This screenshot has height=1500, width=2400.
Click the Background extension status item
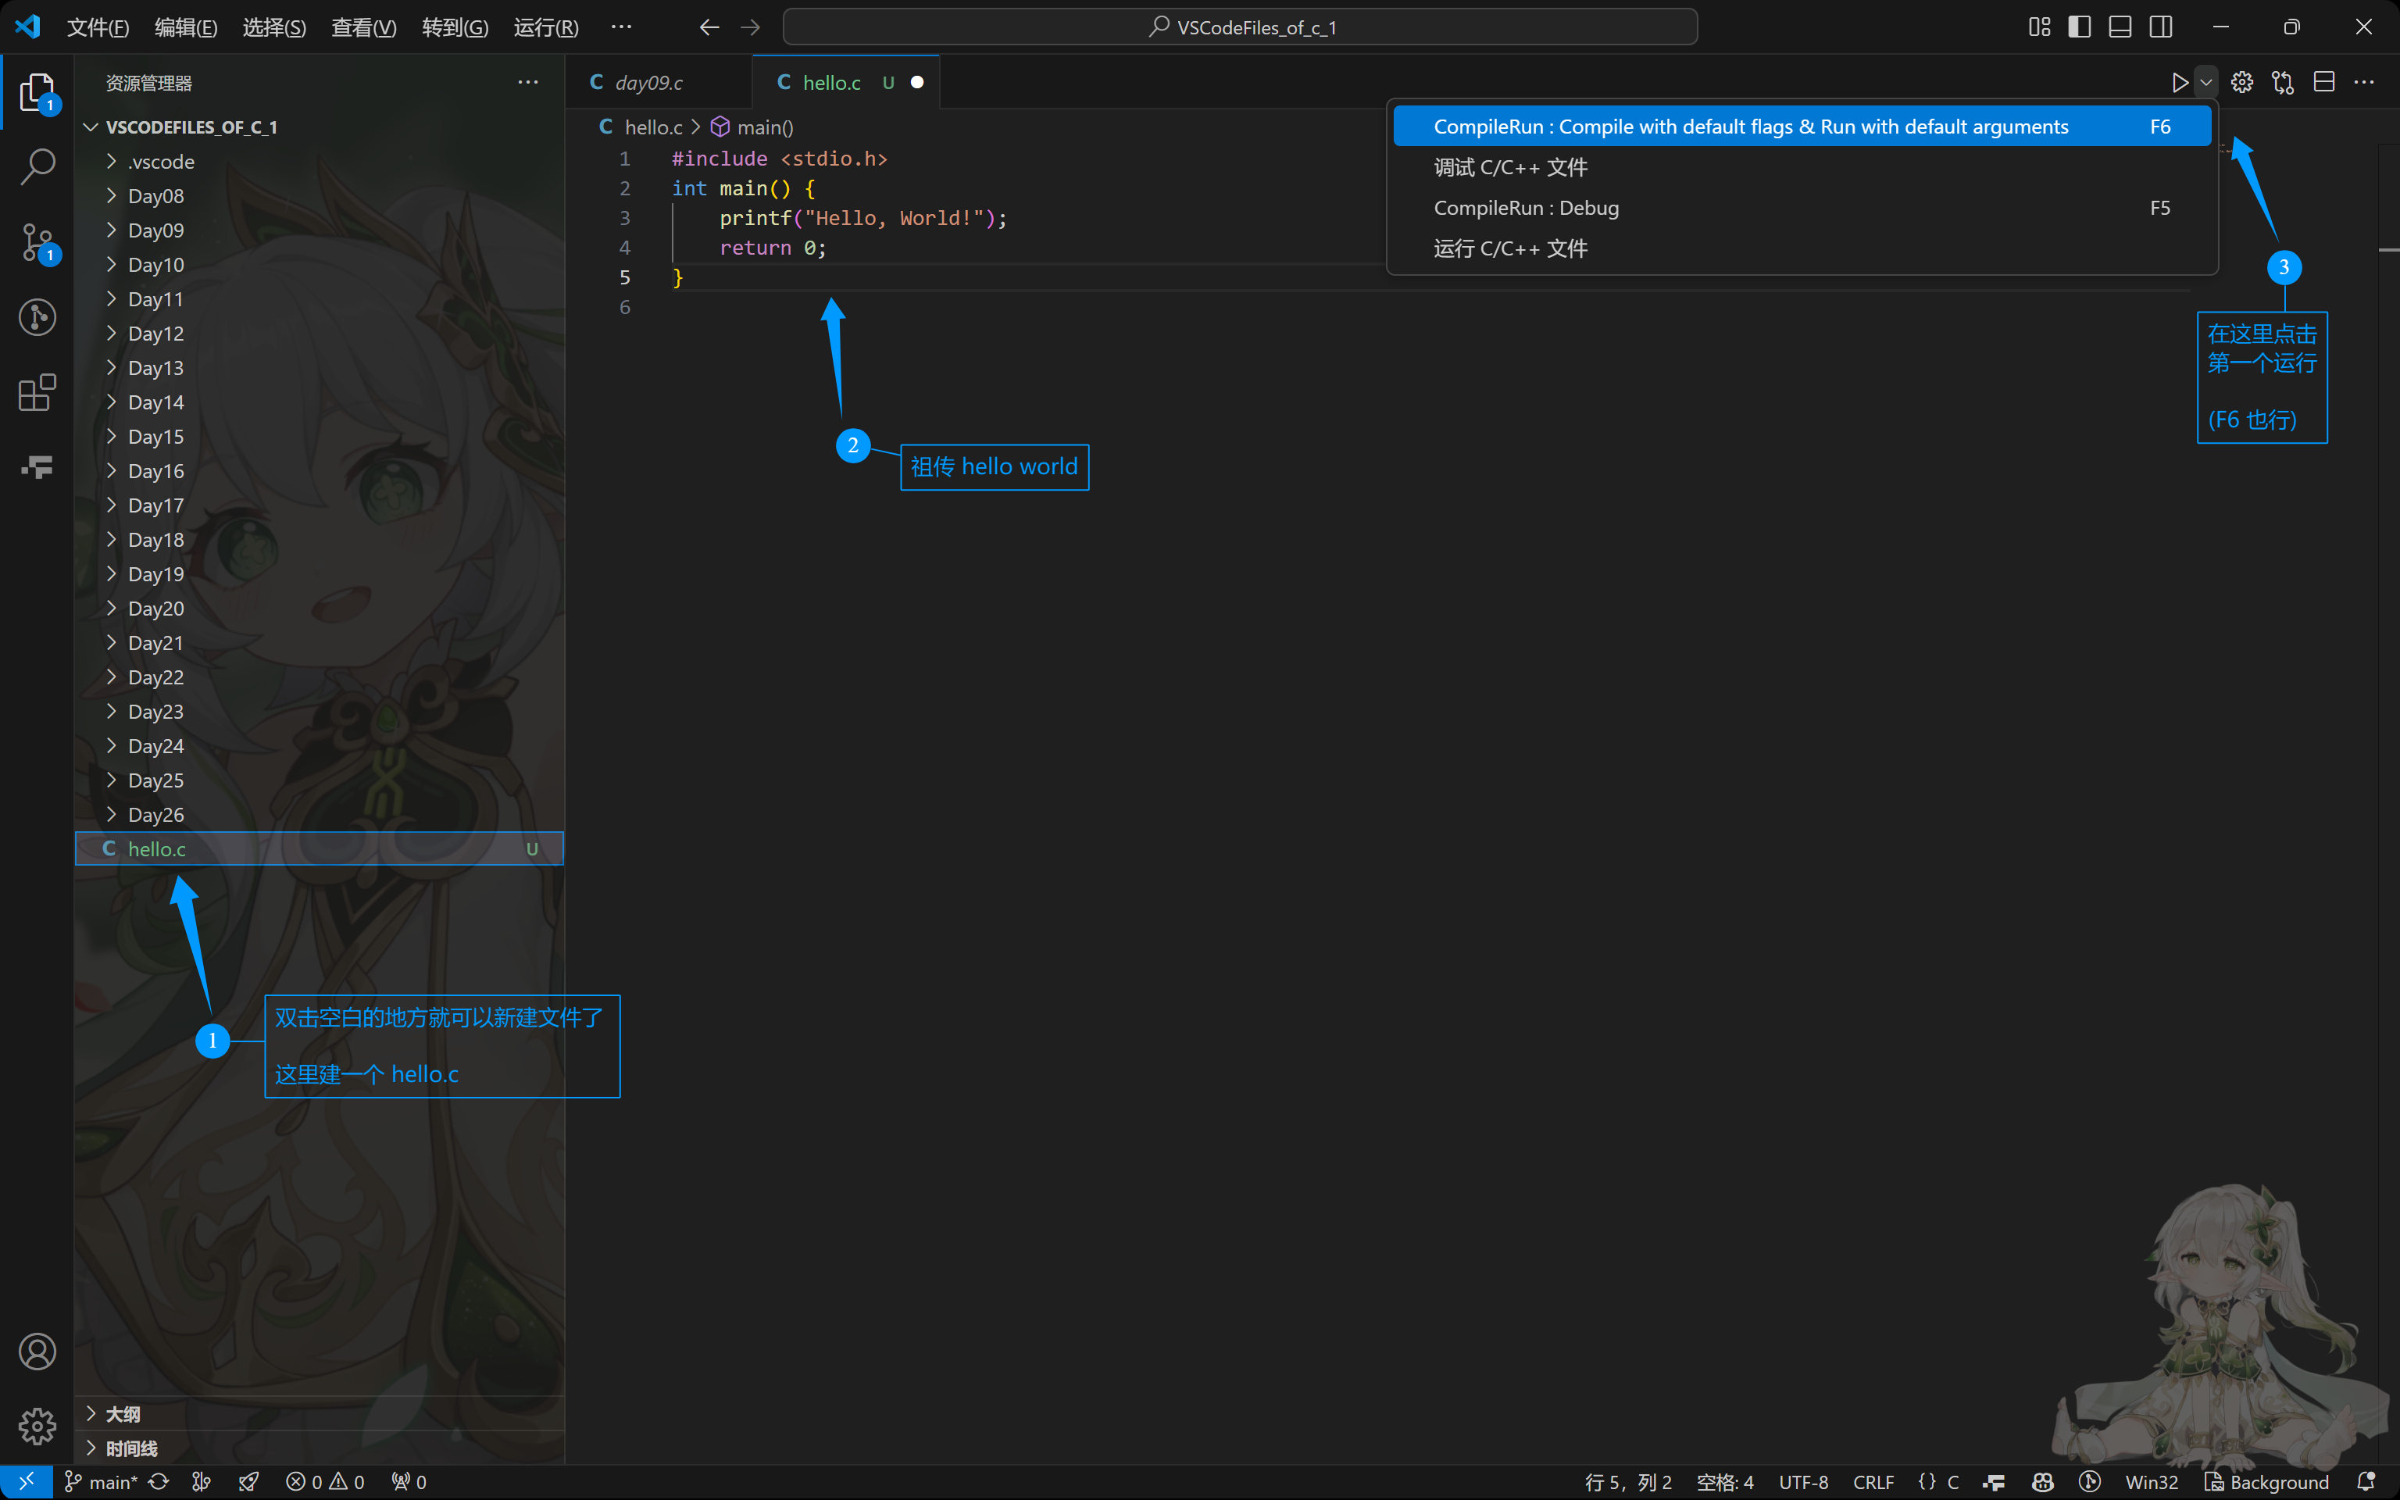click(x=2266, y=1481)
